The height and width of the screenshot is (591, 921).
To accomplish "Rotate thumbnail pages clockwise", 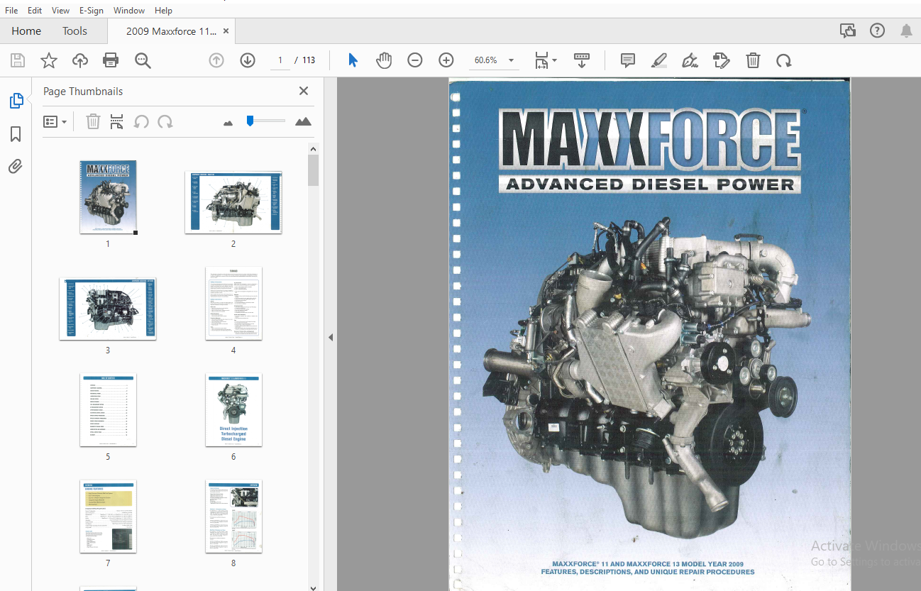I will (165, 121).
